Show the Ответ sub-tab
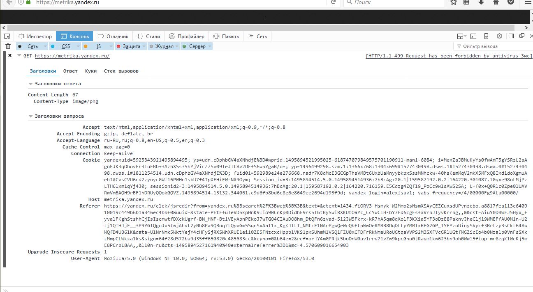 (x=70, y=71)
